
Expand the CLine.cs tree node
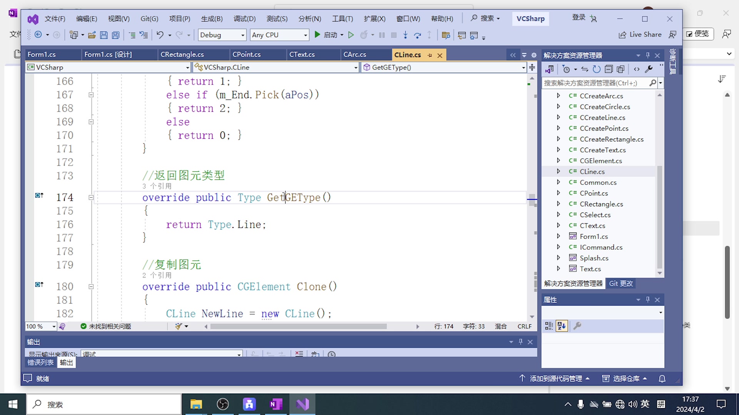point(558,171)
